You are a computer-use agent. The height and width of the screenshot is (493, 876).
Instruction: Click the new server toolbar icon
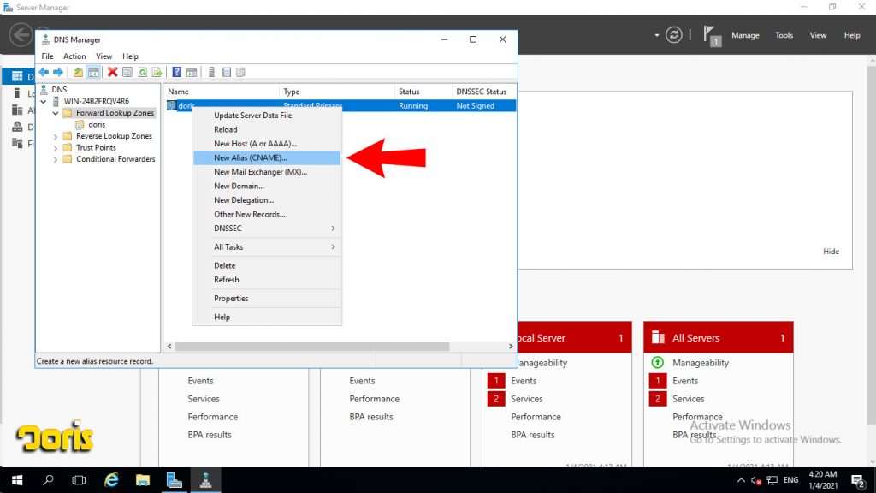point(211,72)
